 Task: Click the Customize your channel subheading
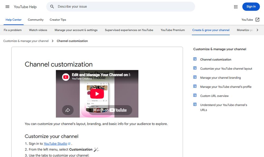point(51,136)
